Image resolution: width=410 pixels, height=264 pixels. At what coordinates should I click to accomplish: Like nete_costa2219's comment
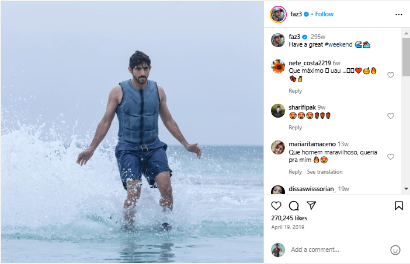(391, 75)
